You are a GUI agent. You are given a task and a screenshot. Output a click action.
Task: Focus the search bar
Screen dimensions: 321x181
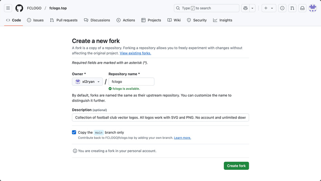(206, 8)
